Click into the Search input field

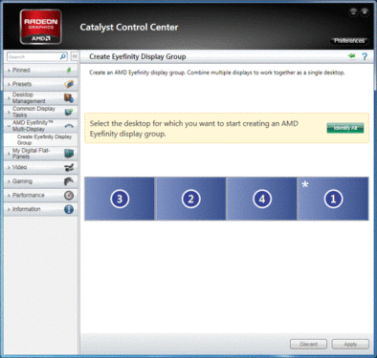tap(33, 56)
